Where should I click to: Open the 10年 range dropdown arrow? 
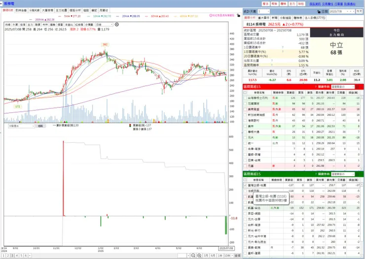[x=232, y=256]
